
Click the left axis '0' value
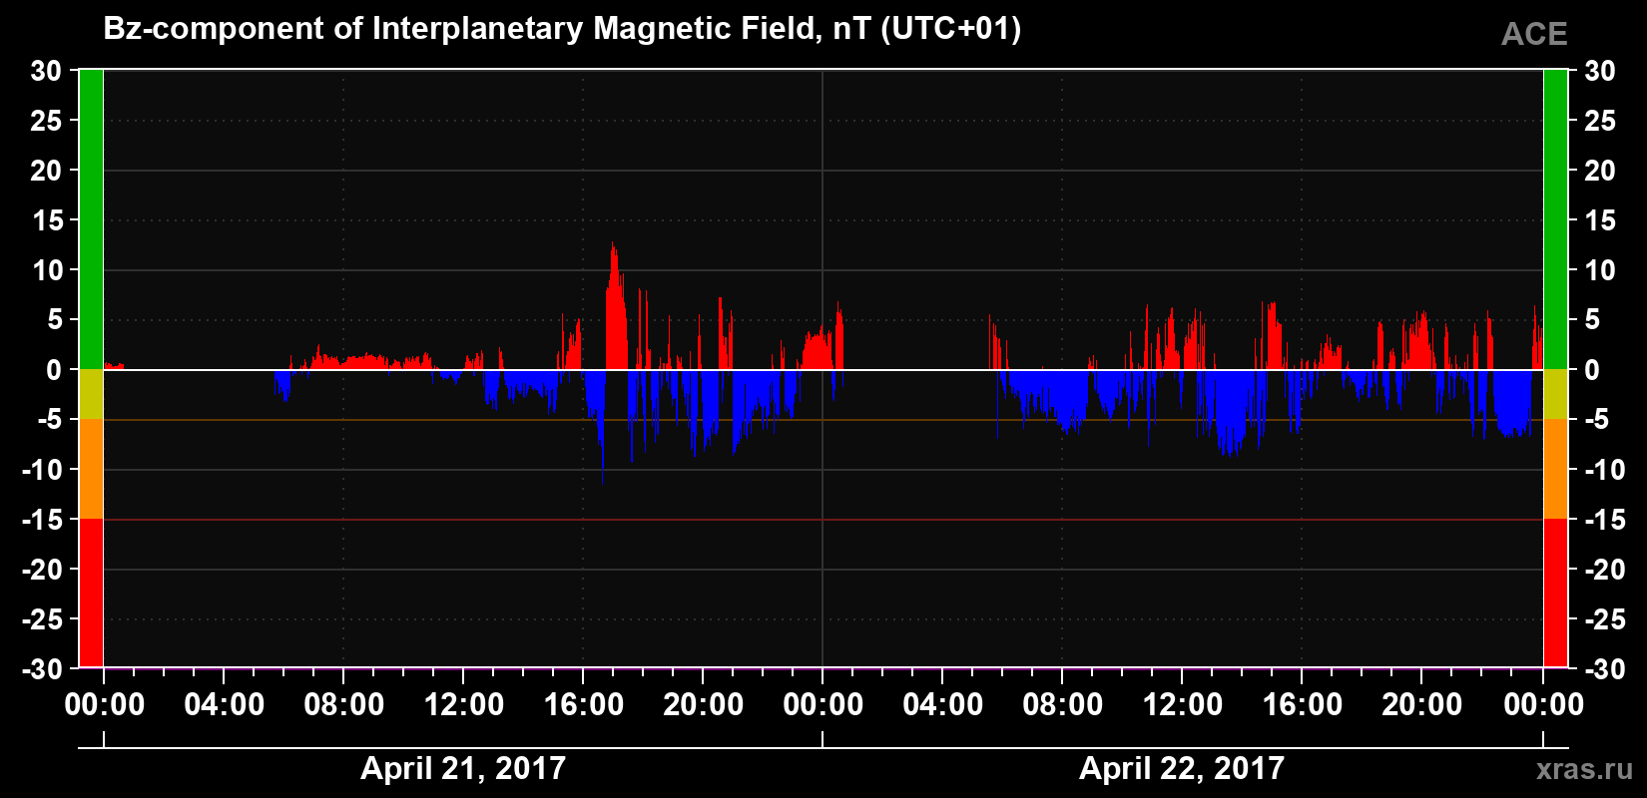pyautogui.click(x=54, y=370)
